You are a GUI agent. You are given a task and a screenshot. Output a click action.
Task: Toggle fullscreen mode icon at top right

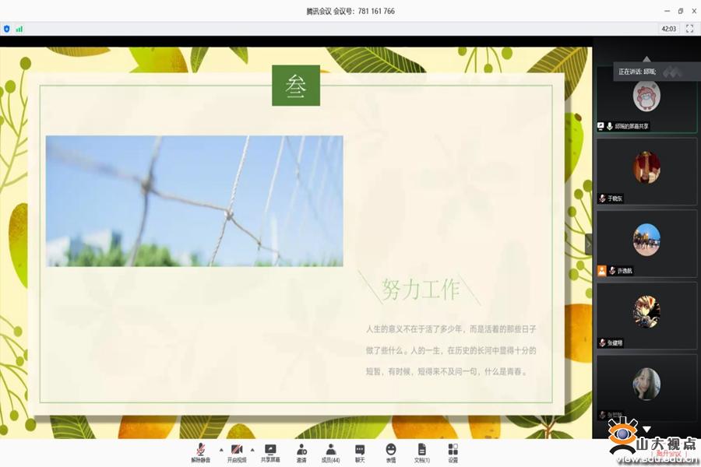[689, 29]
